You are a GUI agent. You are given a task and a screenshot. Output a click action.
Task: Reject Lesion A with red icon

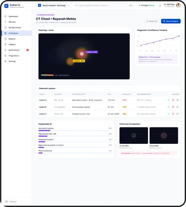point(173,100)
